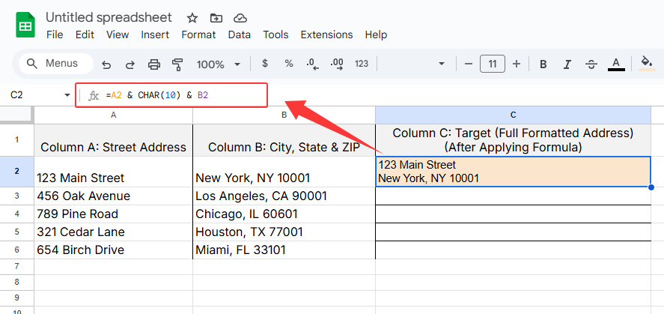664x314 pixels.
Task: Toggle strikethrough formatting
Action: point(591,64)
